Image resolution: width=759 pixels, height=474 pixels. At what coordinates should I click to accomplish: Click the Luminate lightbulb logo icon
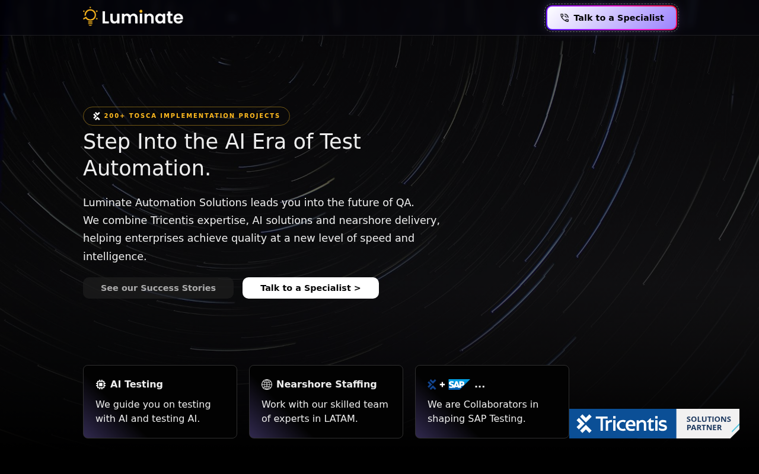point(90,17)
